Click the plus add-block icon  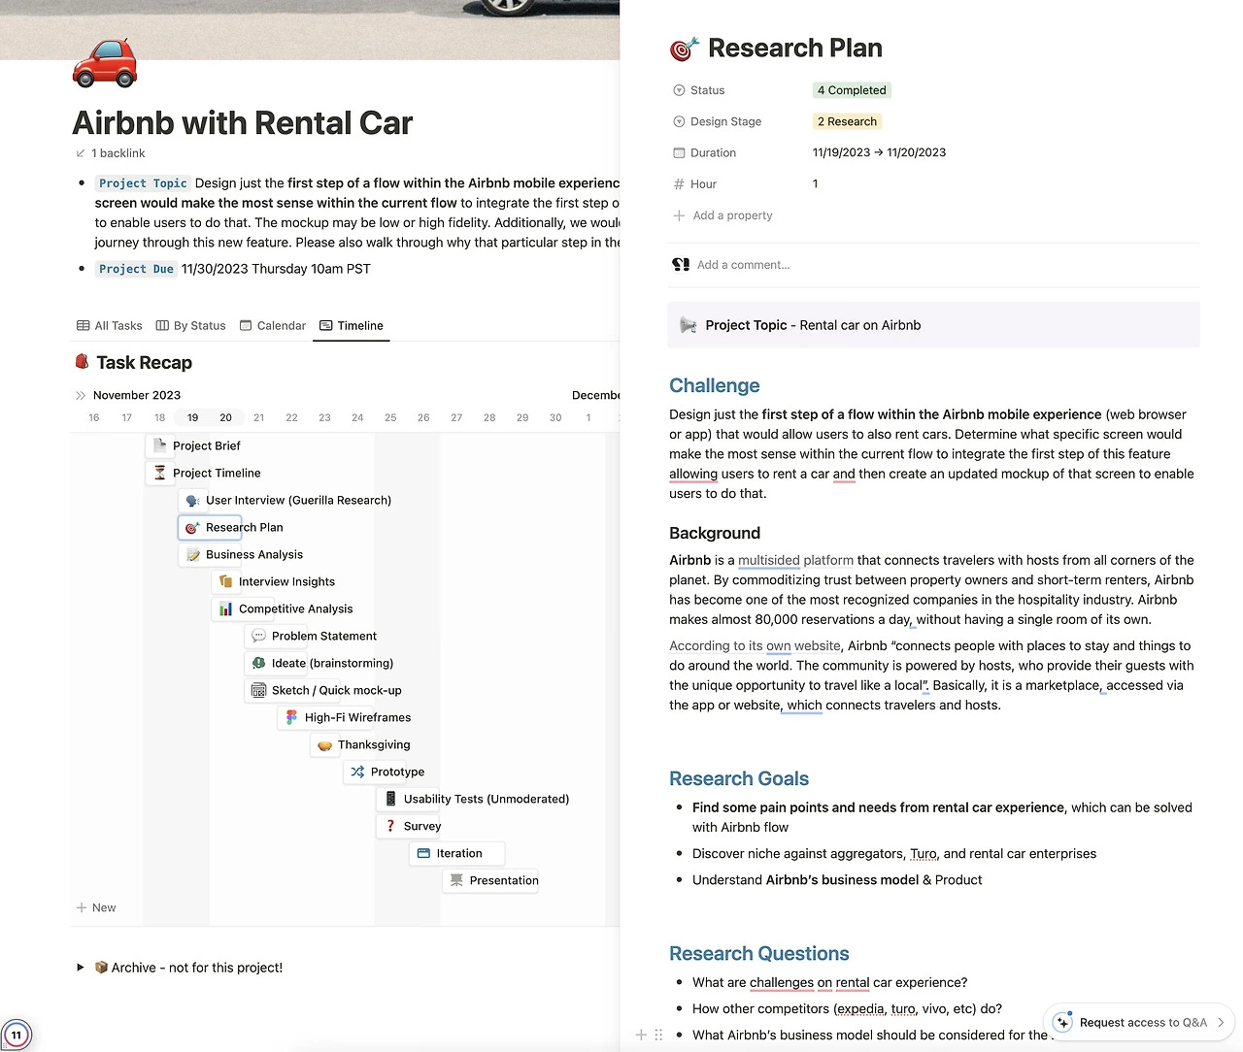[641, 1036]
